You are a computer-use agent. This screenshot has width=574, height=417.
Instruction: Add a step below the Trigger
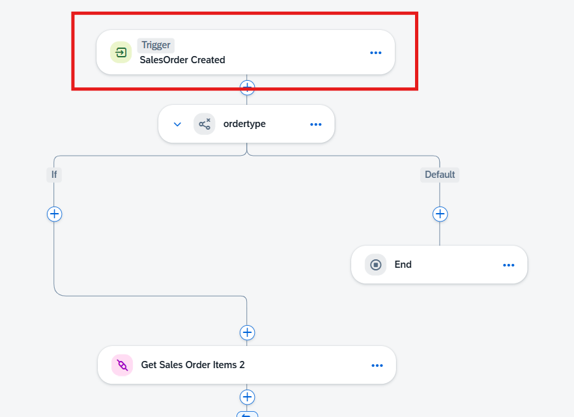[x=247, y=87]
